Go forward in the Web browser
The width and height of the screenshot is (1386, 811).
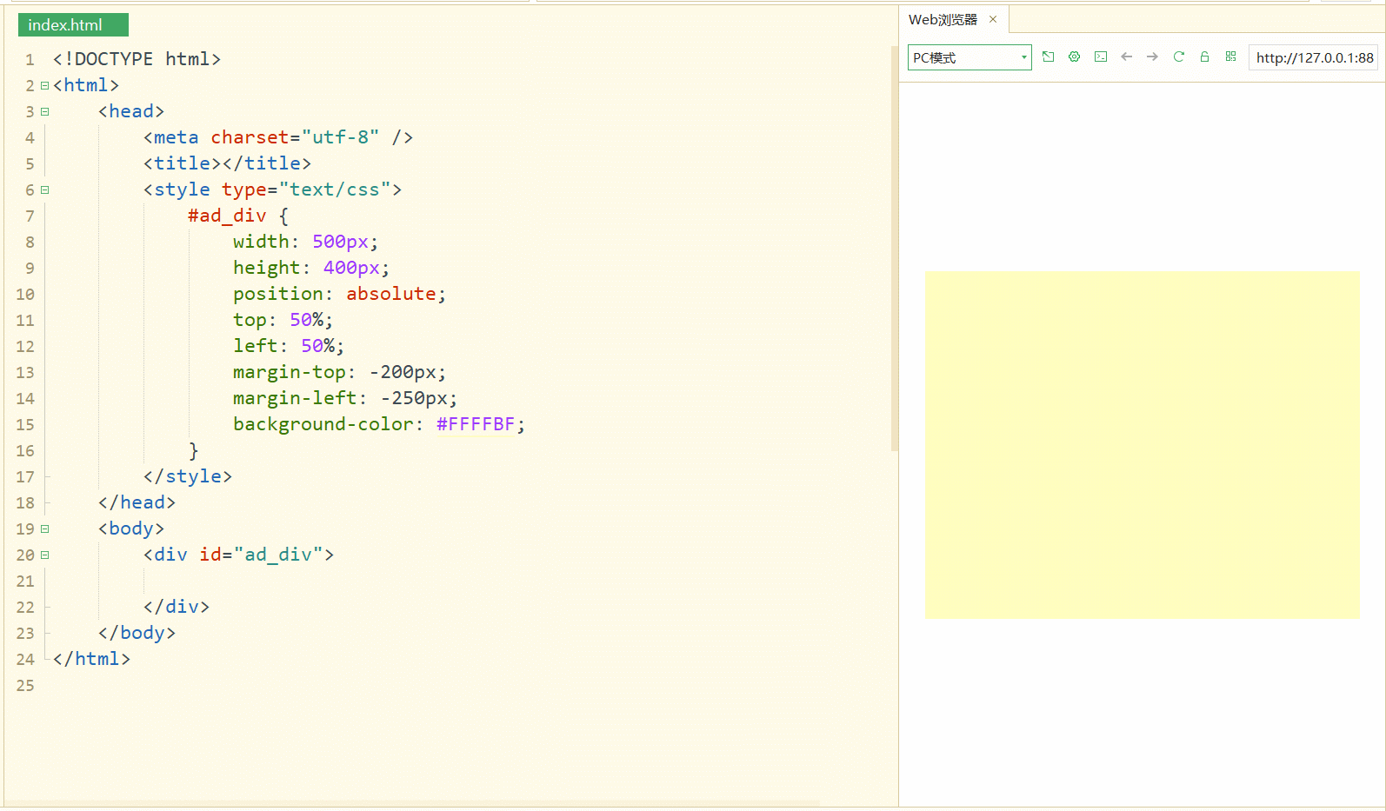tap(1152, 57)
